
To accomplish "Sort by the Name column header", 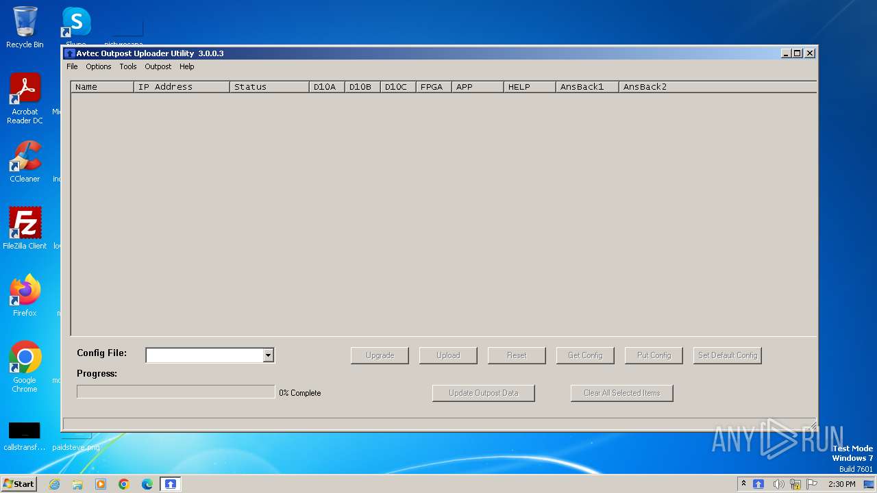I will pos(102,87).
